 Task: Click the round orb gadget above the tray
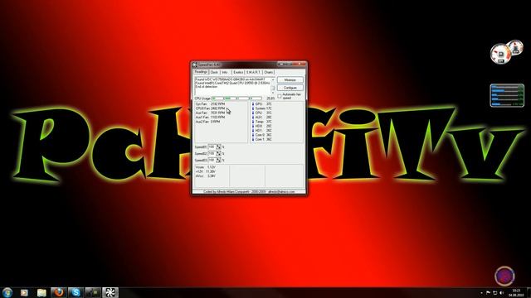point(504,276)
